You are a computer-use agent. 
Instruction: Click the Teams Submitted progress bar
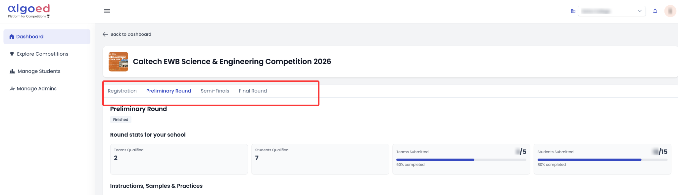(461, 160)
